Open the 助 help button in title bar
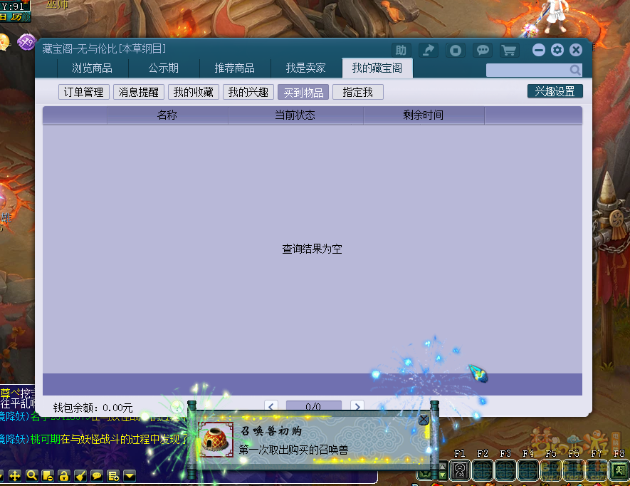 click(x=401, y=51)
